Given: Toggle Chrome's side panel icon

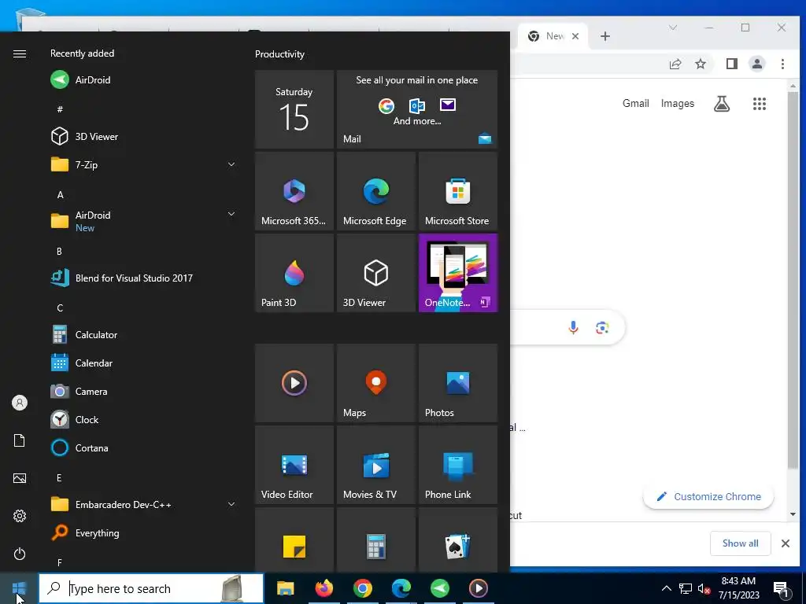Looking at the screenshot, I should (x=731, y=64).
